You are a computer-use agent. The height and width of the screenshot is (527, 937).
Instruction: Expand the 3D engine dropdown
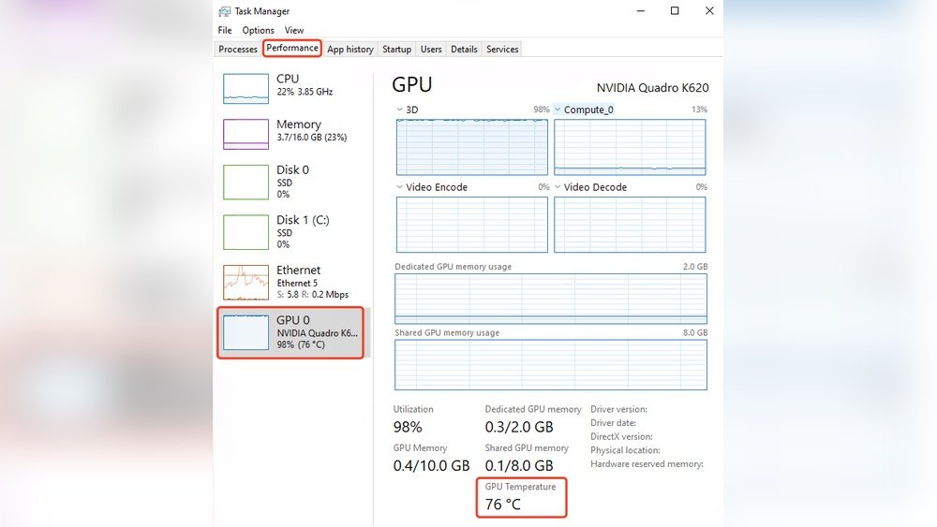coord(401,110)
